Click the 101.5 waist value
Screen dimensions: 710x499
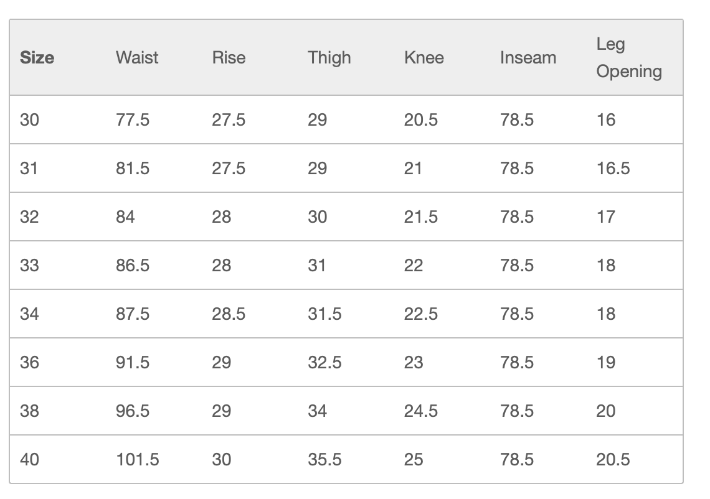tap(138, 459)
